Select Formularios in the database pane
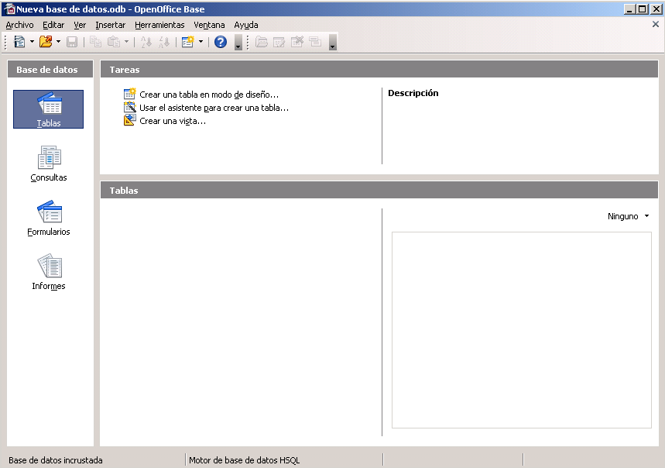 [x=48, y=218]
